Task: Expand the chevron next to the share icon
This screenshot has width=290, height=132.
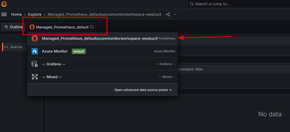Action: [x=175, y=14]
